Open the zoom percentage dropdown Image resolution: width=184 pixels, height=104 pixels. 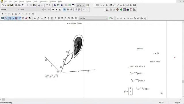click(x=84, y=5)
